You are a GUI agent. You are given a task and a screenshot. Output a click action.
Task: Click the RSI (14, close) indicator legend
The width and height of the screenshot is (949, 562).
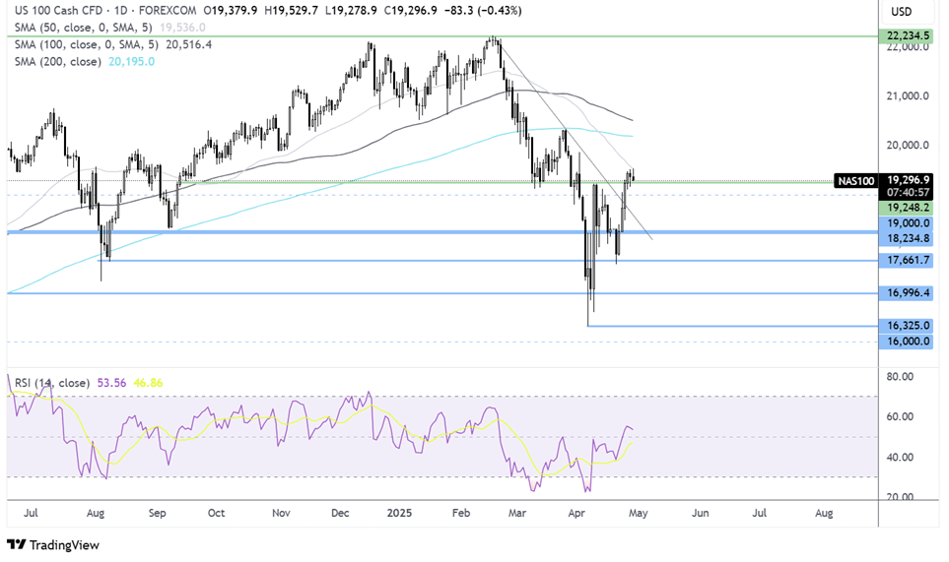click(x=52, y=383)
